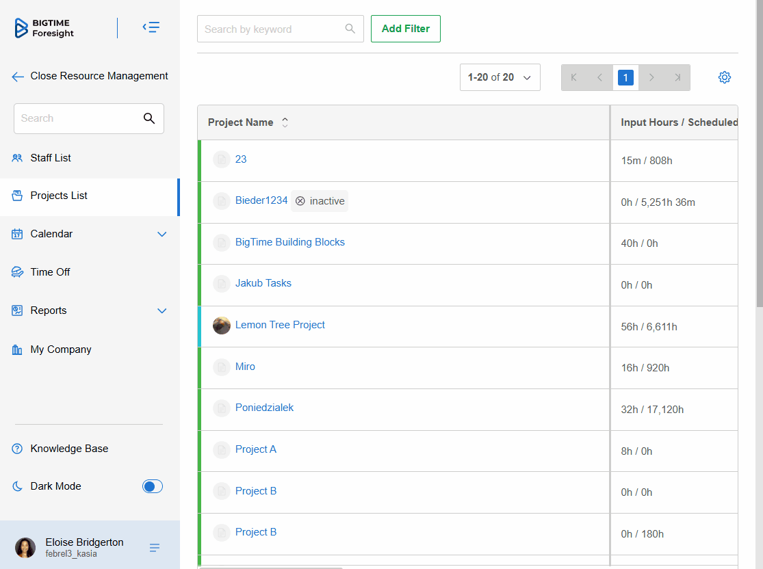763x569 pixels.
Task: Open the BigTime Building Blocks project link
Action: pyautogui.click(x=289, y=242)
